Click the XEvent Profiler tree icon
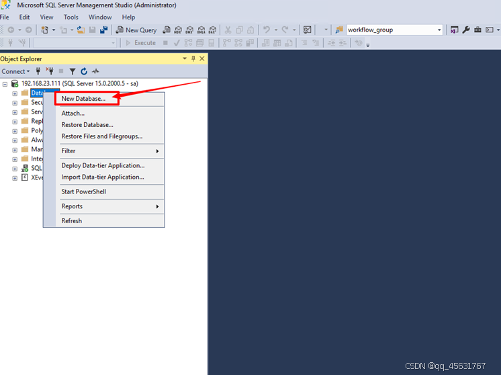The width and height of the screenshot is (501, 375). click(x=25, y=177)
